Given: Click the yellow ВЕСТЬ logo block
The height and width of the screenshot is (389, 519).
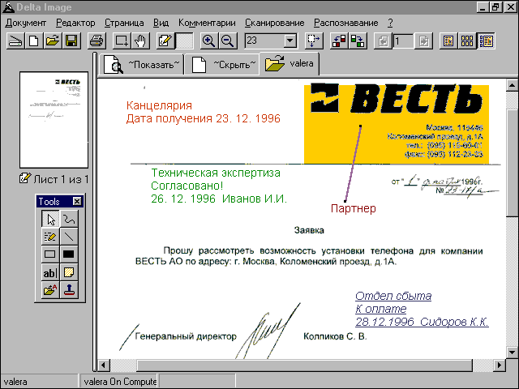Looking at the screenshot, I should (397, 124).
